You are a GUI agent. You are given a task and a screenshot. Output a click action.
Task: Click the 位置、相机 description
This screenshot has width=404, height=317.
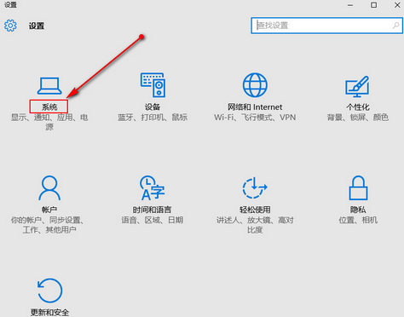point(358,220)
